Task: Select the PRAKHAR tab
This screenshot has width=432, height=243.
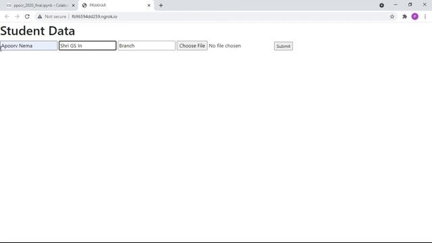Action: [115, 5]
